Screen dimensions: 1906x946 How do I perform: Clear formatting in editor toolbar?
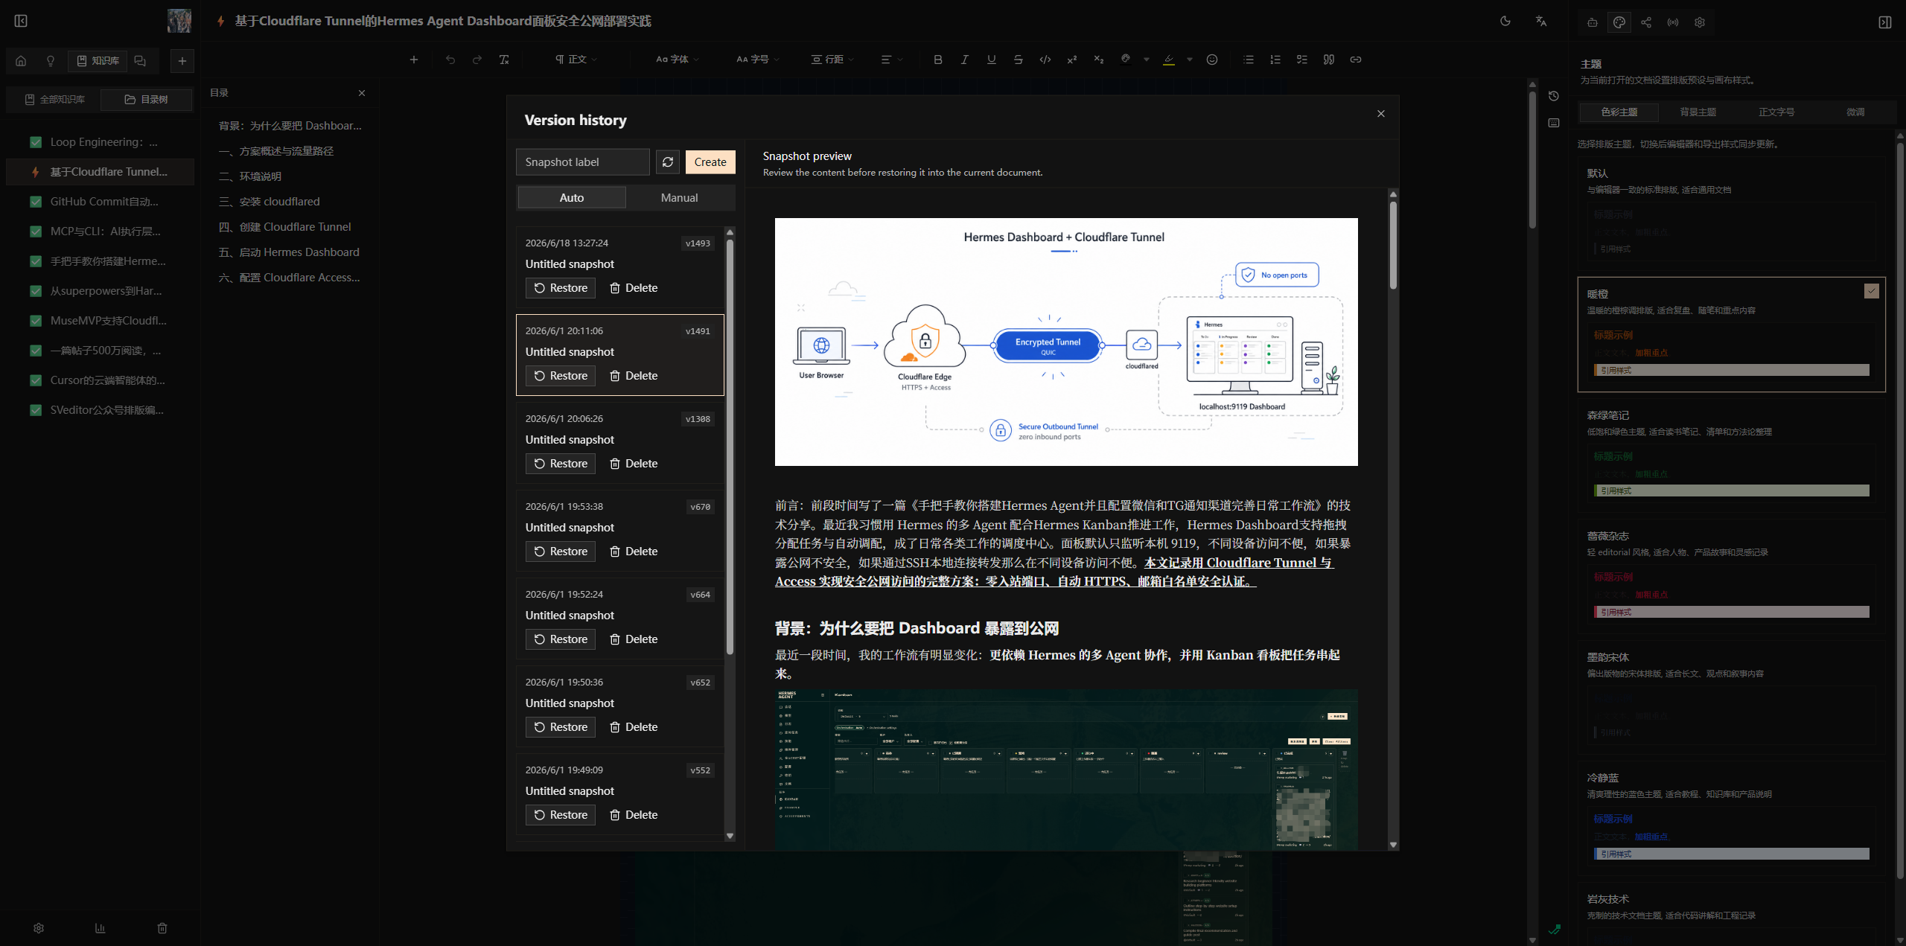coord(504,60)
